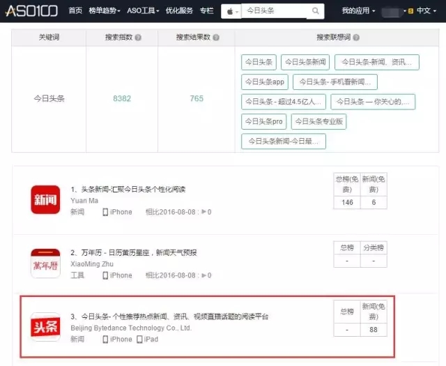Click developer Beijing Bytedance Technology Co., Ltd.
The image size is (446, 366).
131,328
